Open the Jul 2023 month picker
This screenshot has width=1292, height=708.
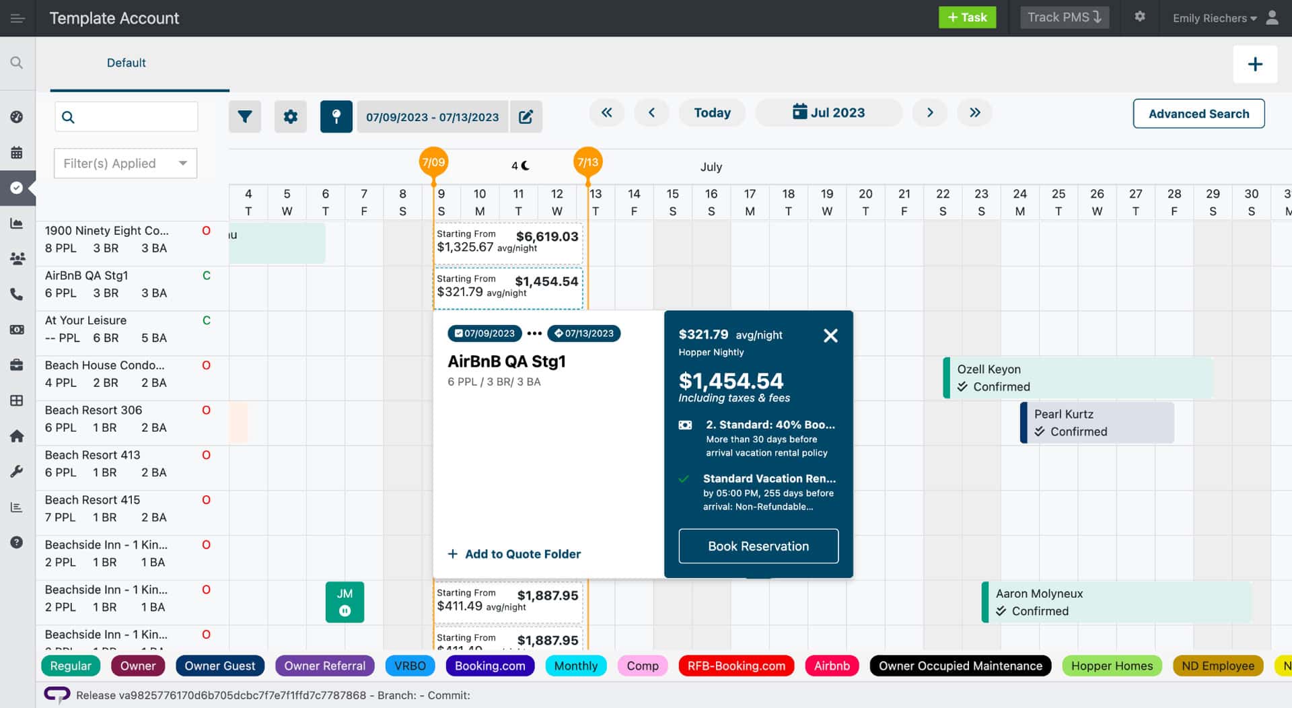[828, 112]
